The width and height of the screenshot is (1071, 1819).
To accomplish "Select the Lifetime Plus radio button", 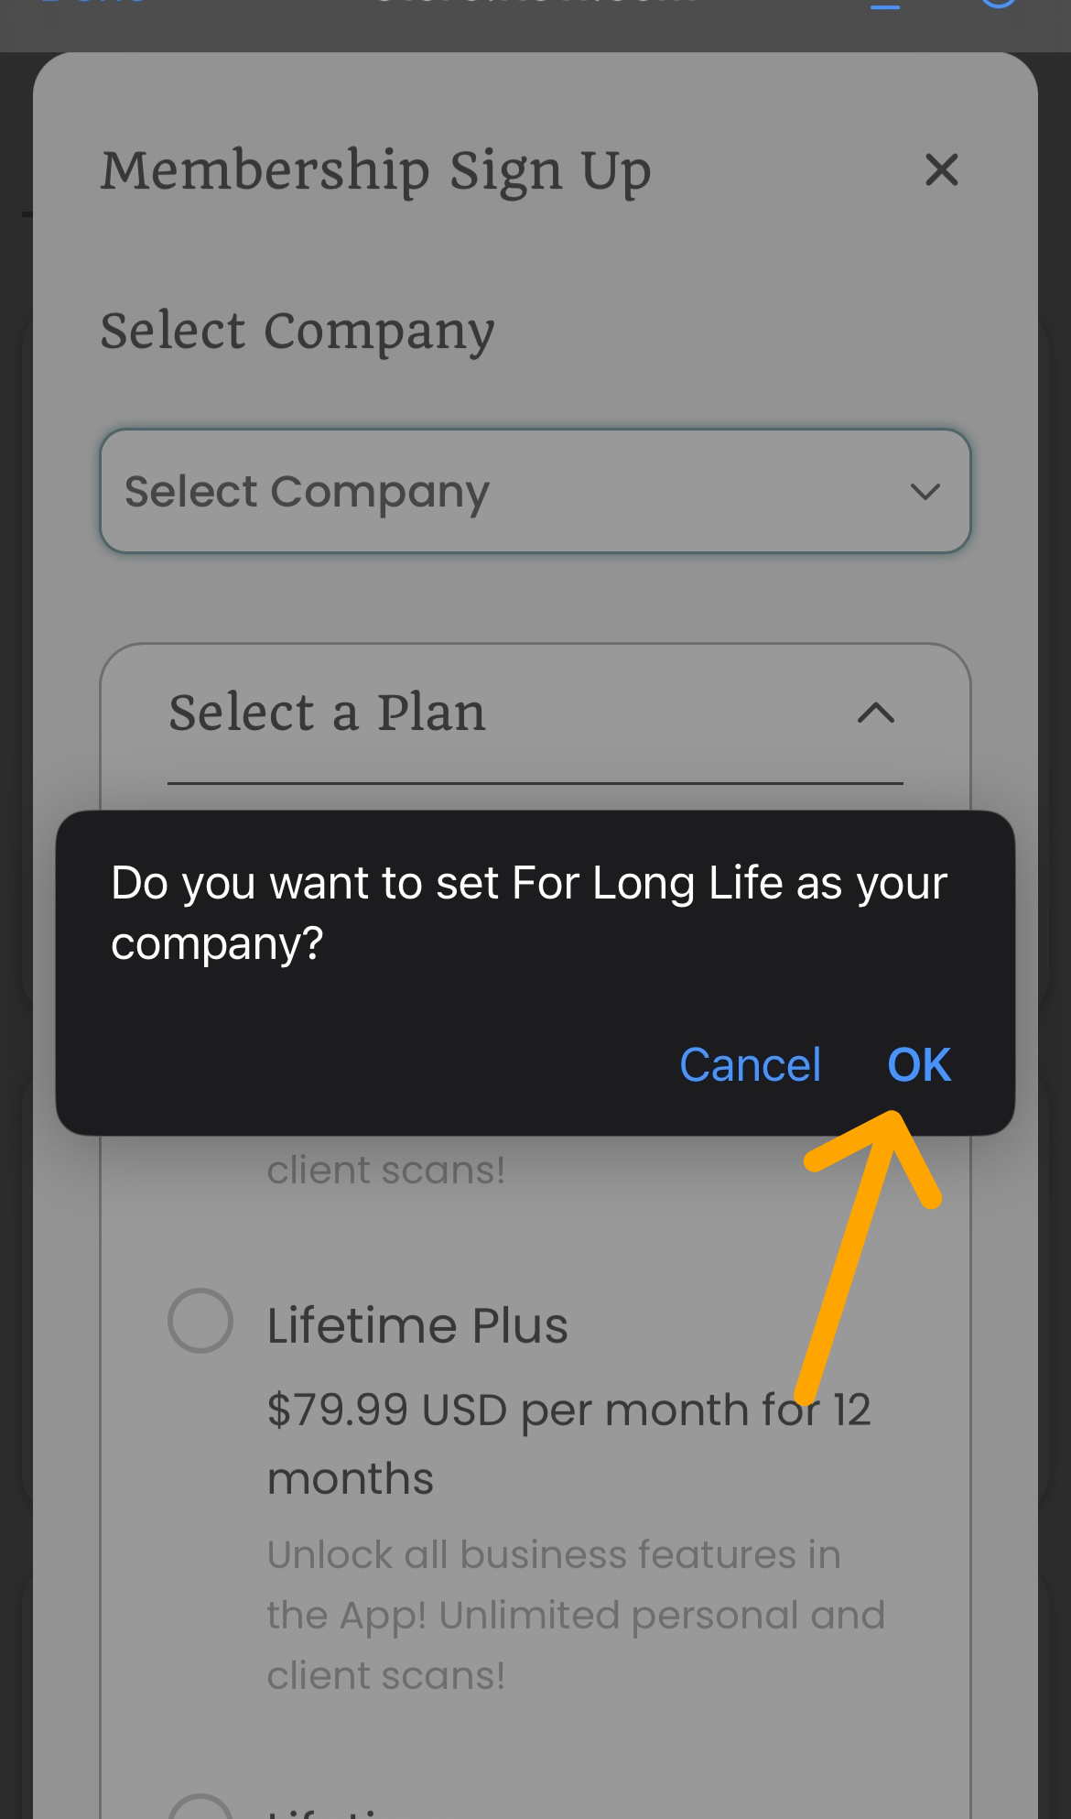I will 200,1321.
